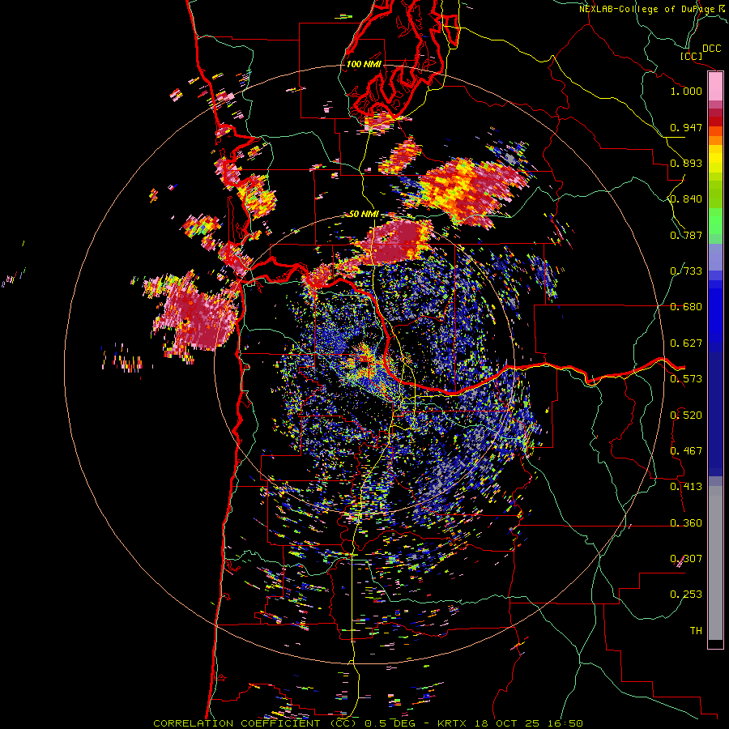Click the CORRELATION COEFFICIENT (CC) title text
729x729 pixels.
[255, 723]
